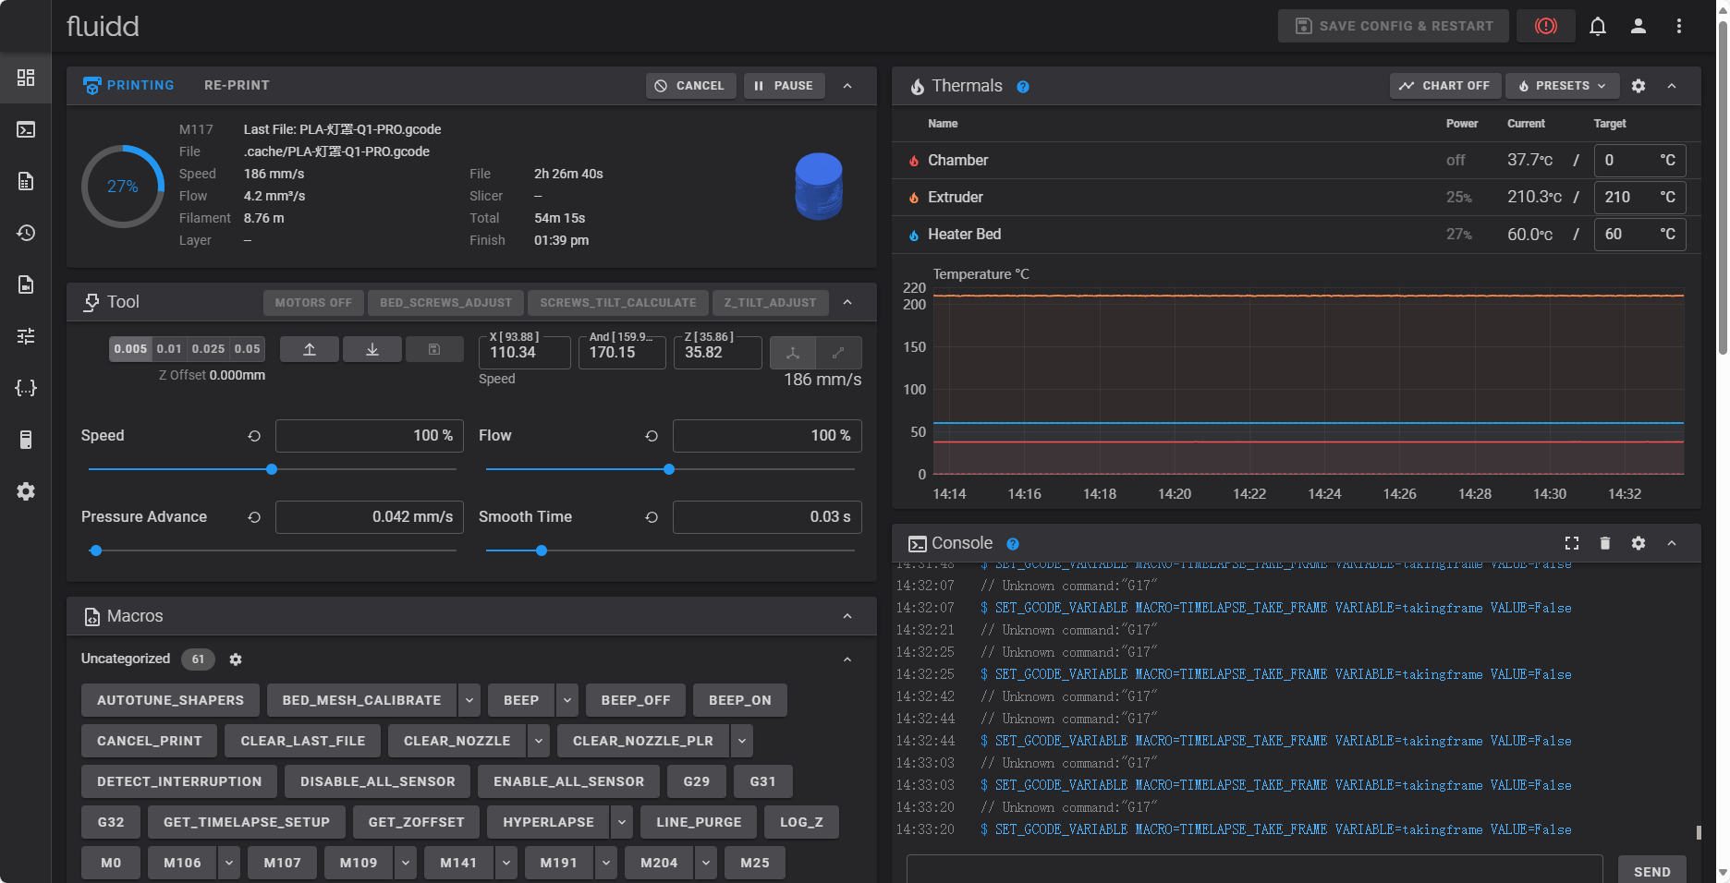
Task: Click the Speed slider handle
Action: tap(272, 469)
